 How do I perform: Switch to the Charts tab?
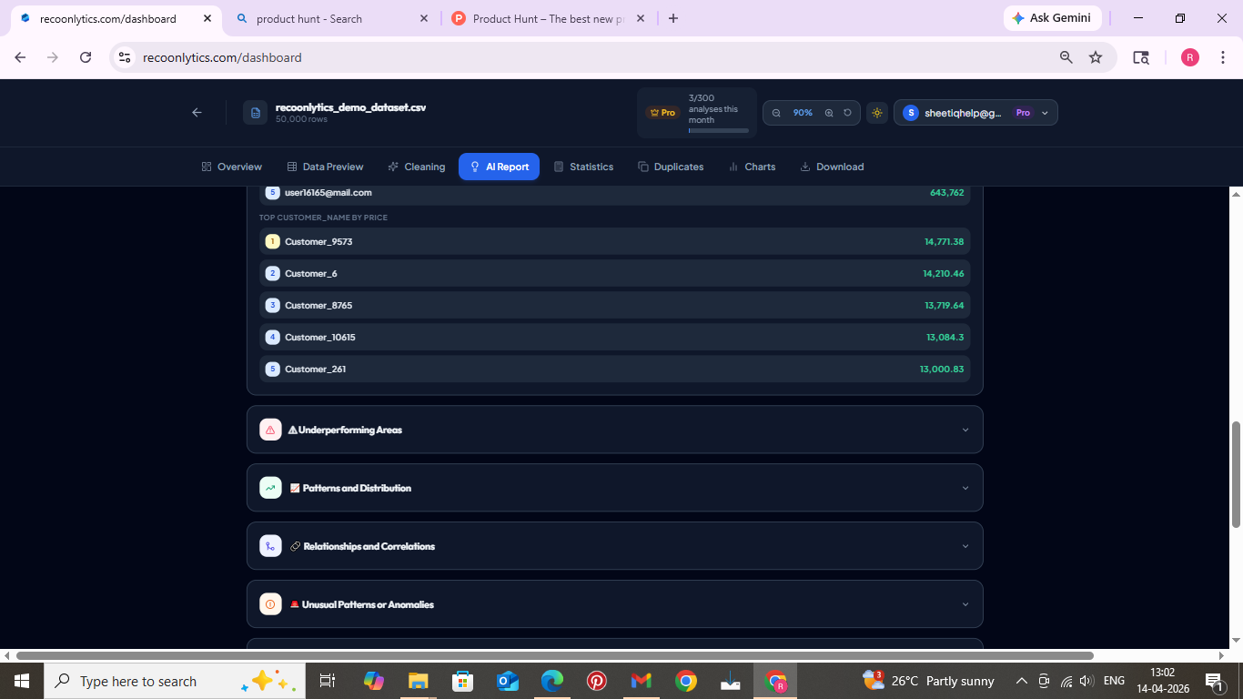(753, 167)
